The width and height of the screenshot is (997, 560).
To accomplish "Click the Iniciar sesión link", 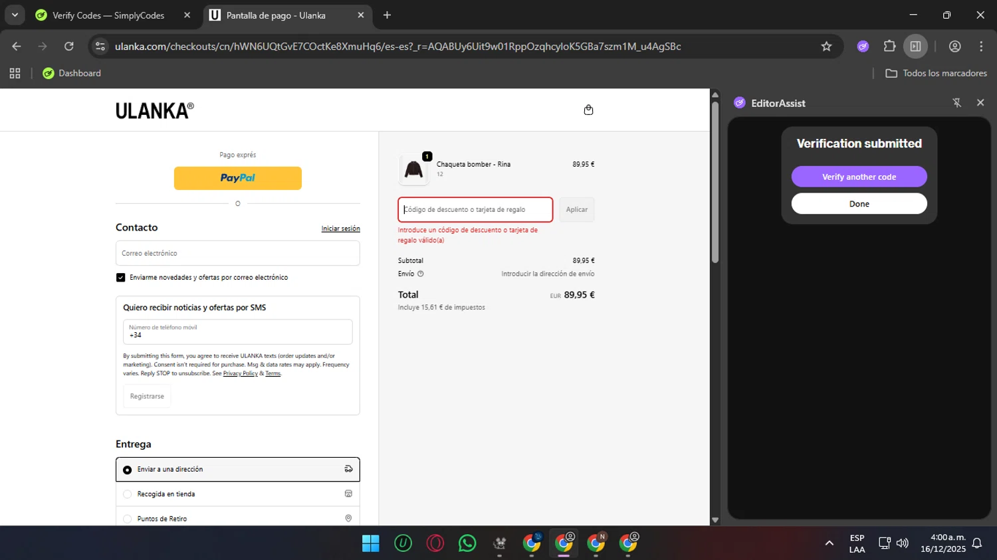I will coord(341,229).
